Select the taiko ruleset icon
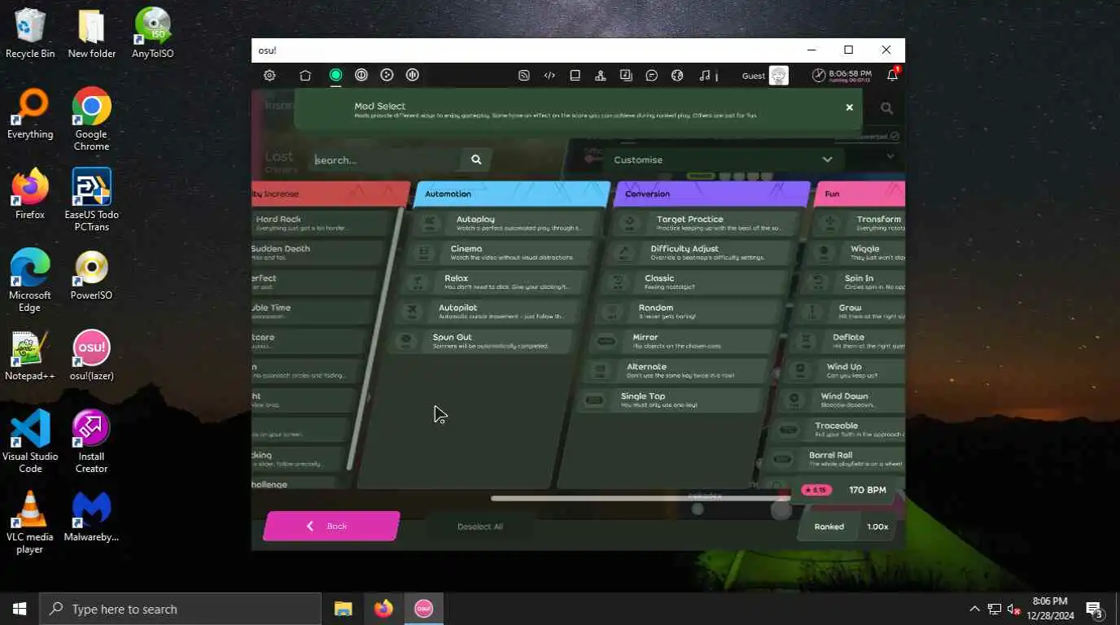Image resolution: width=1120 pixels, height=625 pixels. click(361, 75)
